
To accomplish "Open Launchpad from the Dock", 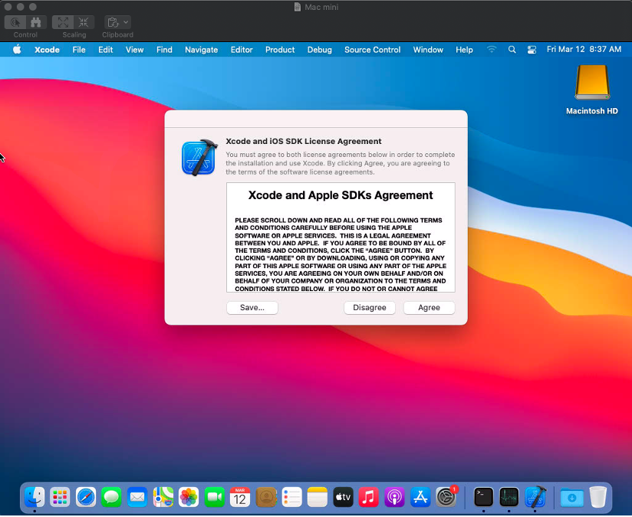I will coord(60,497).
